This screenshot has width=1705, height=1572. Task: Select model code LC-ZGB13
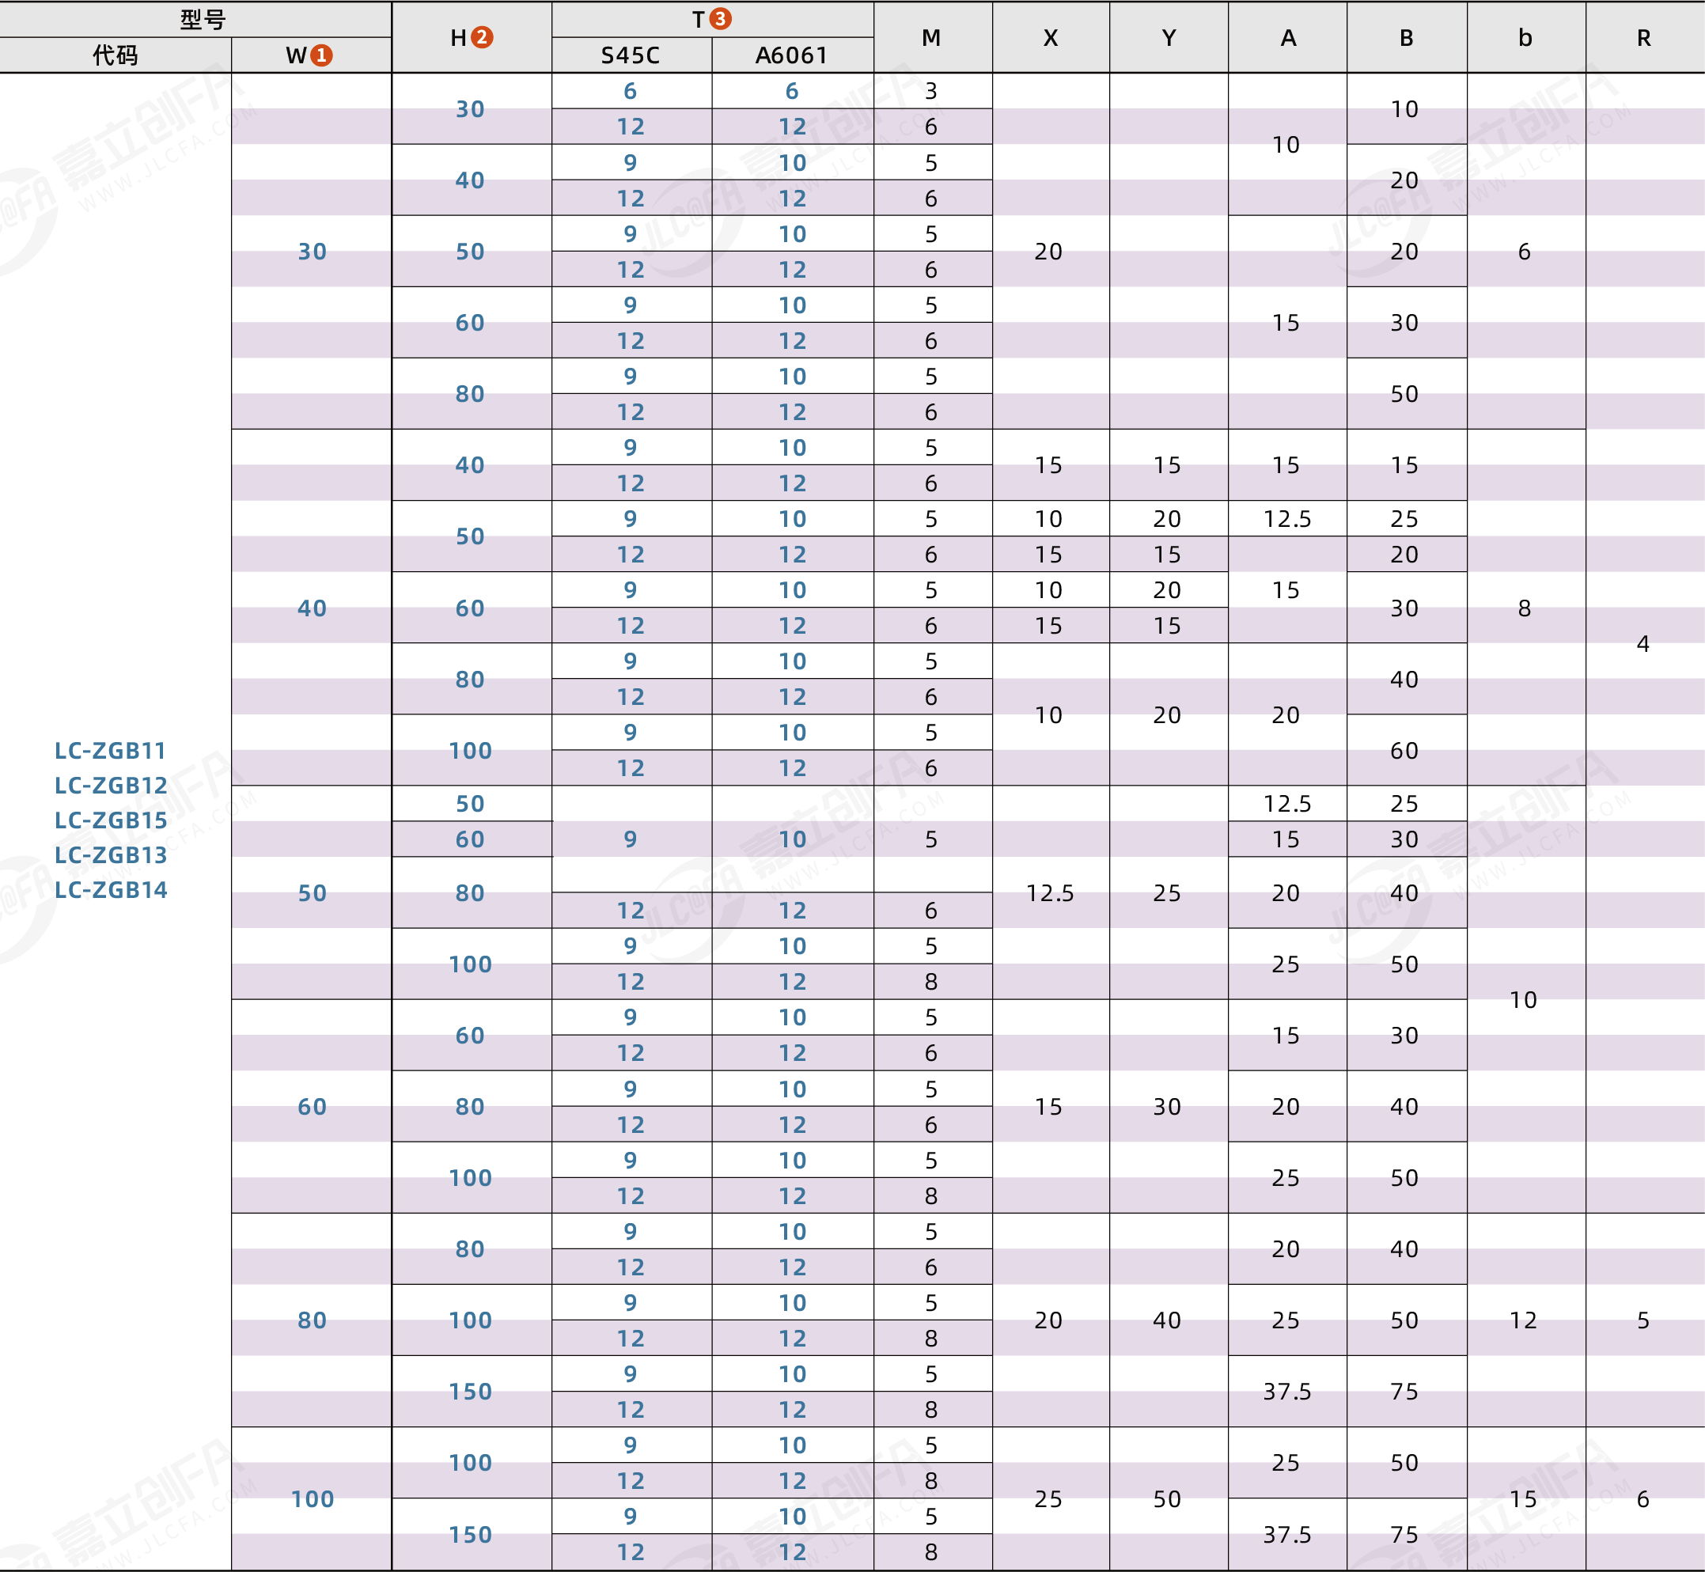pos(111,855)
